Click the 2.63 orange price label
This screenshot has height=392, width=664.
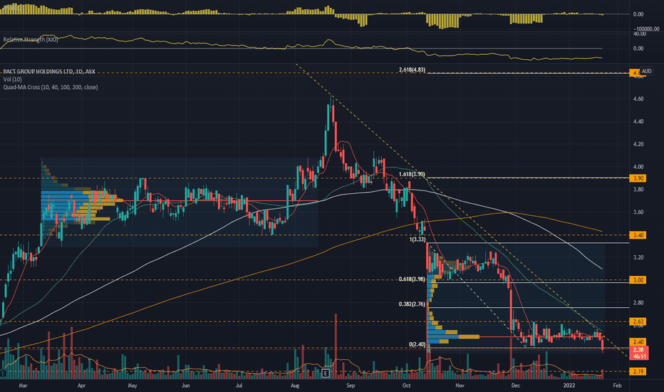[x=638, y=321]
